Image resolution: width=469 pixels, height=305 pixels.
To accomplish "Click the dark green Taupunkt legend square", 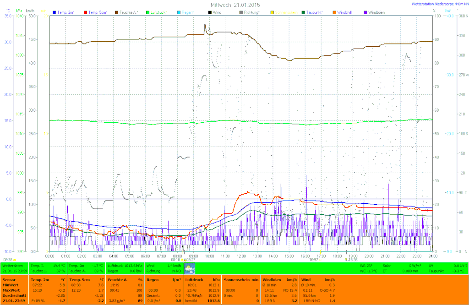I will click(x=303, y=12).
